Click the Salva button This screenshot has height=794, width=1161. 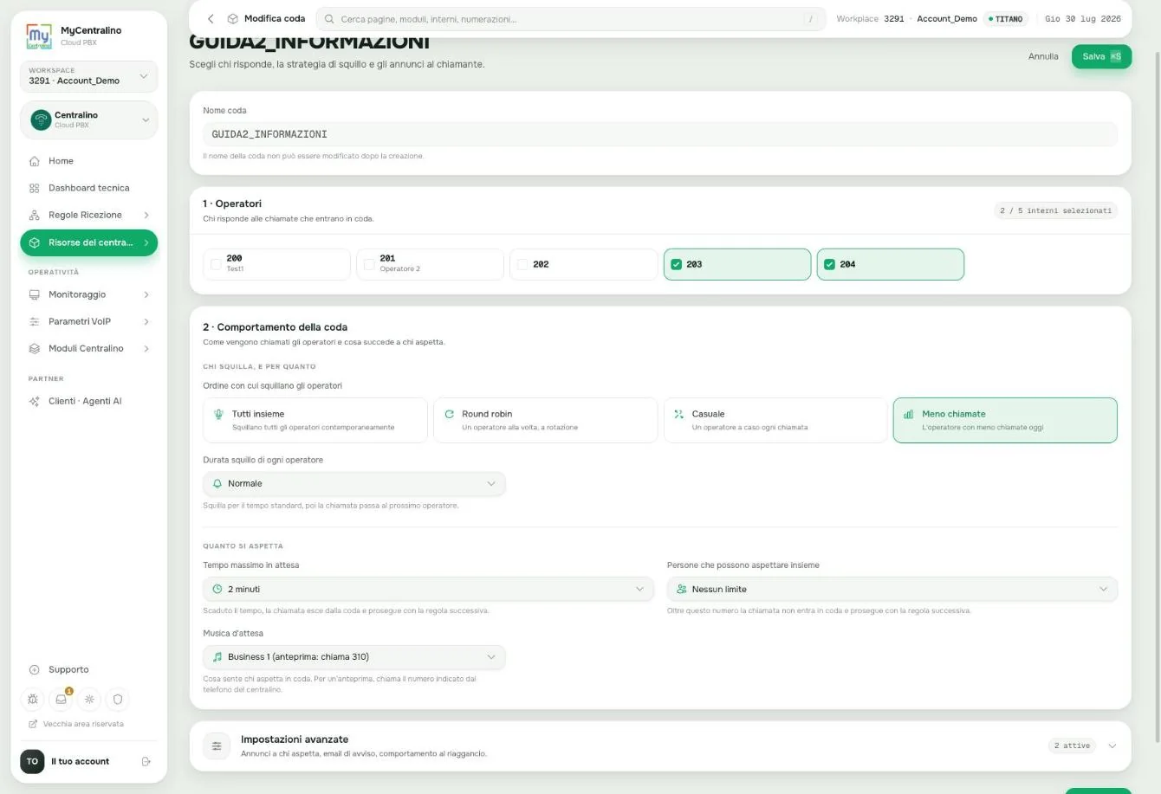[1101, 56]
